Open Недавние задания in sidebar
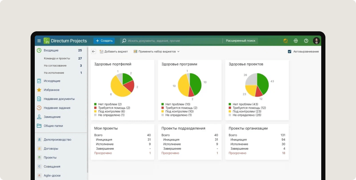This screenshot has height=180, width=356. click(57, 108)
